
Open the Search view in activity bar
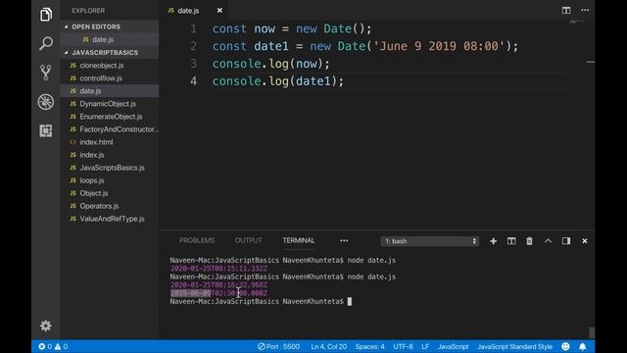pos(46,43)
